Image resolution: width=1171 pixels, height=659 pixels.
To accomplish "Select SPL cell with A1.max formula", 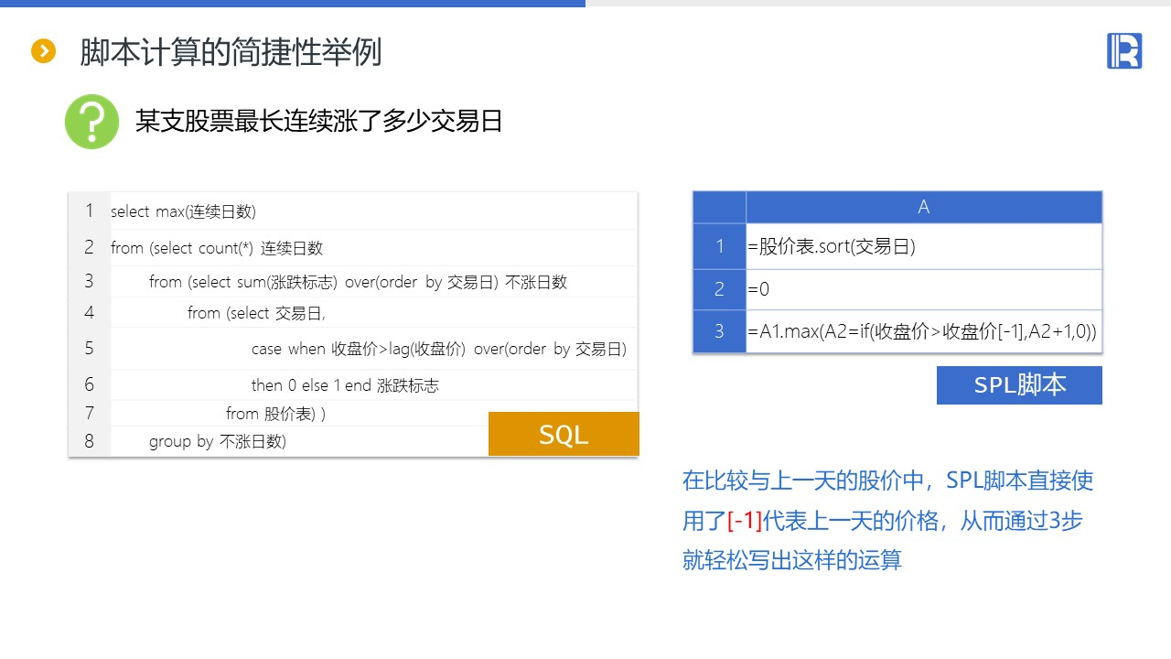I will (924, 331).
